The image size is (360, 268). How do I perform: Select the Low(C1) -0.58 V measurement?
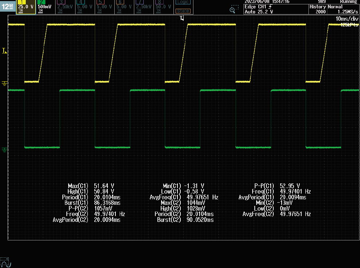click(183, 191)
